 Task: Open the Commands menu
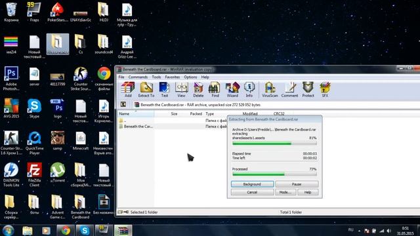[x=138, y=77]
